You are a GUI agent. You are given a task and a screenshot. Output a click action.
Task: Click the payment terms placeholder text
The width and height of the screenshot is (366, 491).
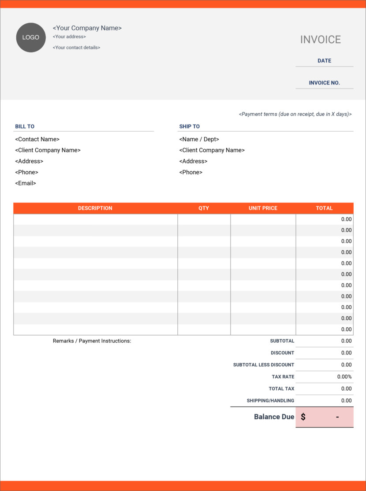[295, 114]
